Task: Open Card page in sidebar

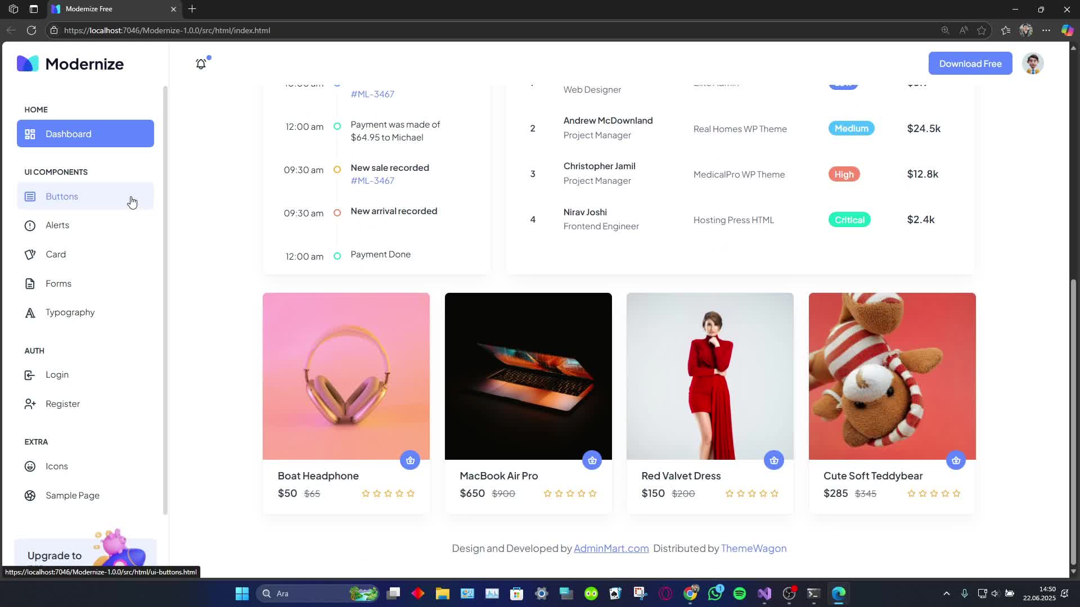Action: (x=85, y=255)
